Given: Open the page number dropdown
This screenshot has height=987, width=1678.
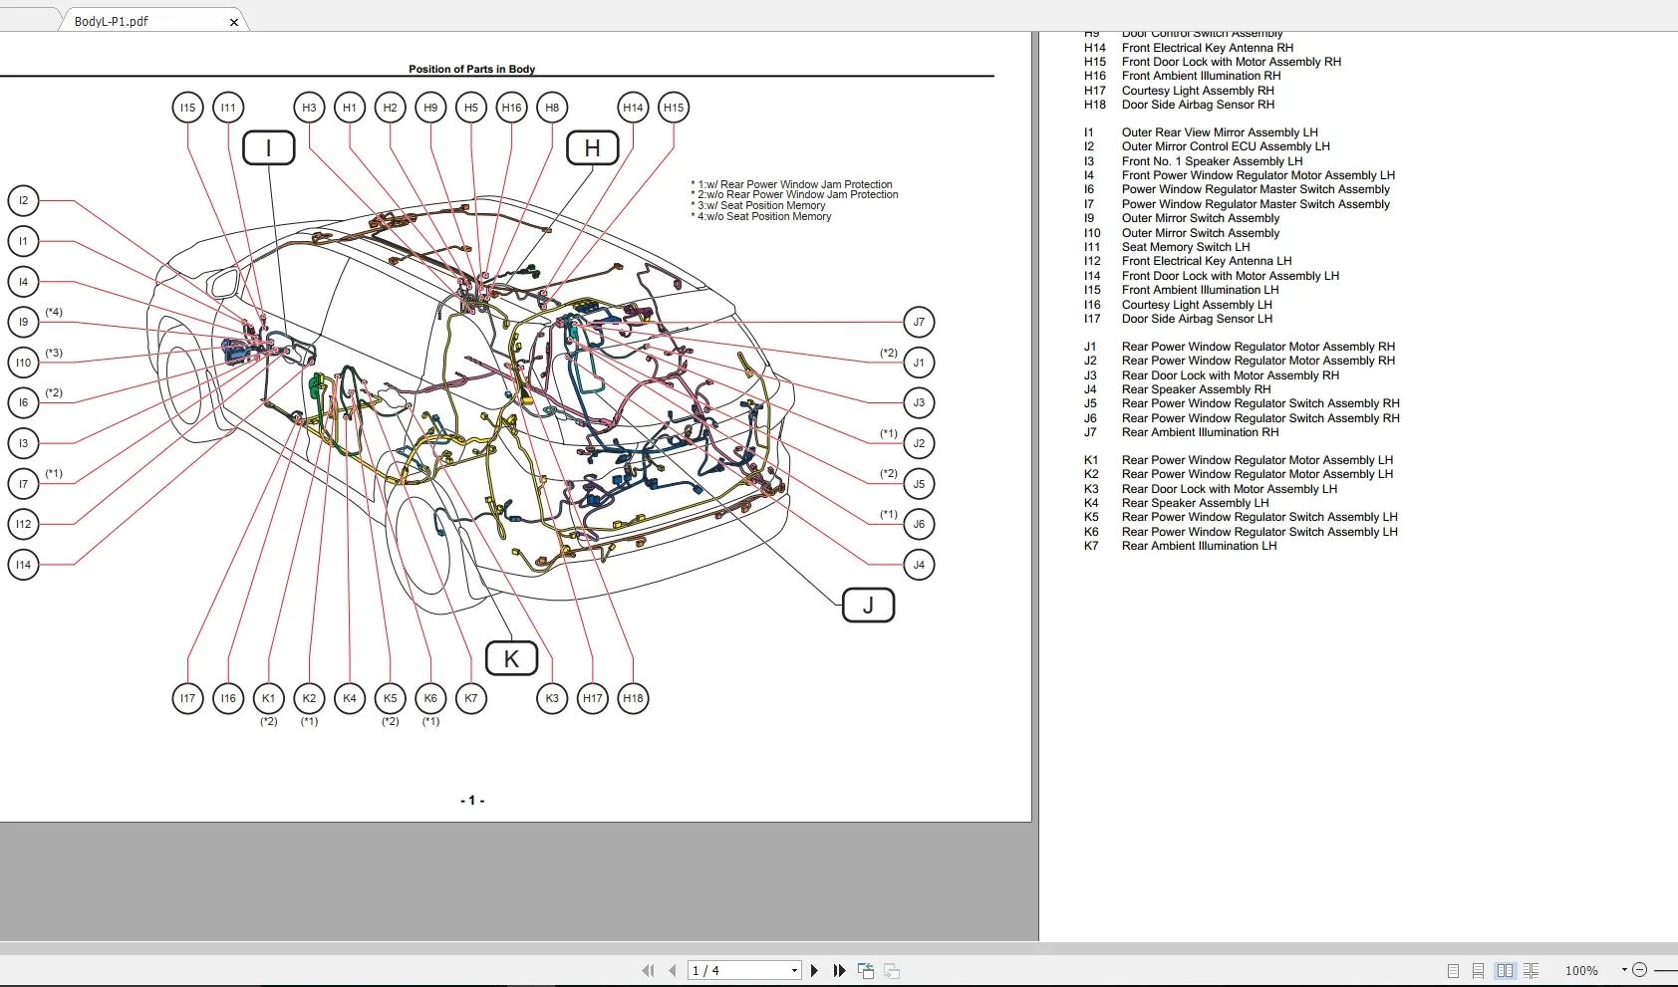Looking at the screenshot, I should point(794,970).
